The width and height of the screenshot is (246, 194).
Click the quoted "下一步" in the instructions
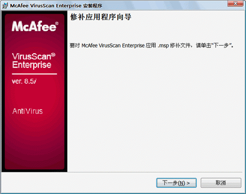(222, 46)
